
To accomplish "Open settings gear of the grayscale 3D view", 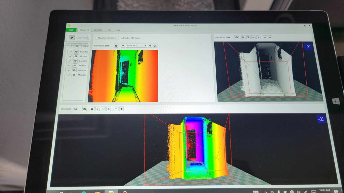I will pos(236,38).
